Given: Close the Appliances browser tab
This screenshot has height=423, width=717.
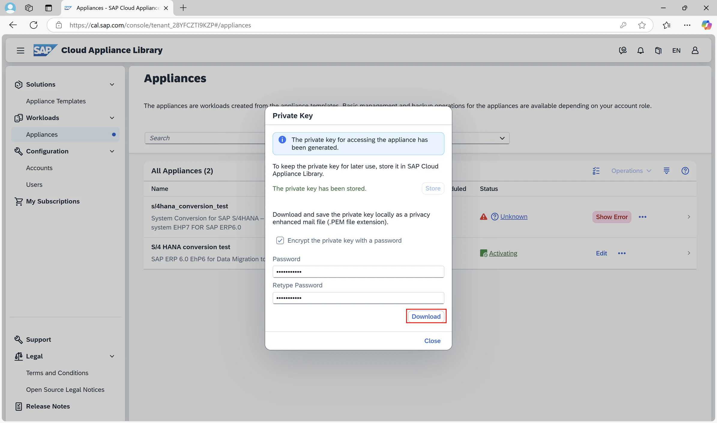Looking at the screenshot, I should coord(166,8).
